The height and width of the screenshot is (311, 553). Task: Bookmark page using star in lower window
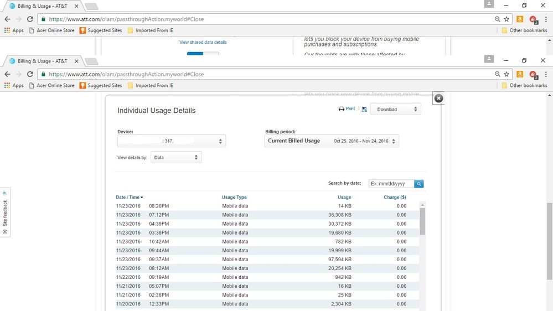[506, 74]
